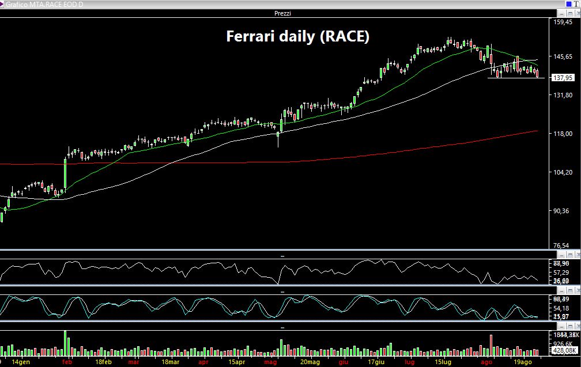Click the red feb month label
Screen dimensions: 581x367
[x=67, y=362]
